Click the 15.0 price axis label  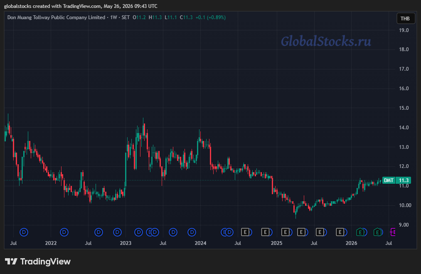(404, 108)
